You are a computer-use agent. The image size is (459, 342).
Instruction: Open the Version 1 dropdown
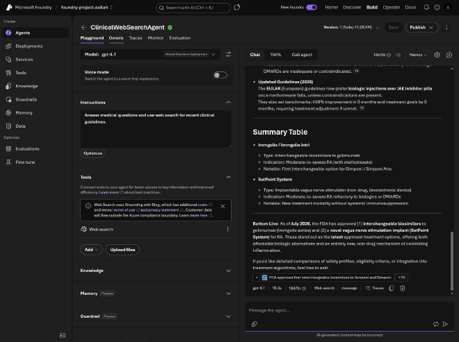pos(351,27)
